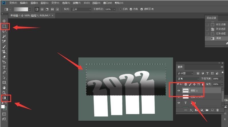Toggle lock image pixels brush icon
The image size is (228, 127).
(190, 84)
